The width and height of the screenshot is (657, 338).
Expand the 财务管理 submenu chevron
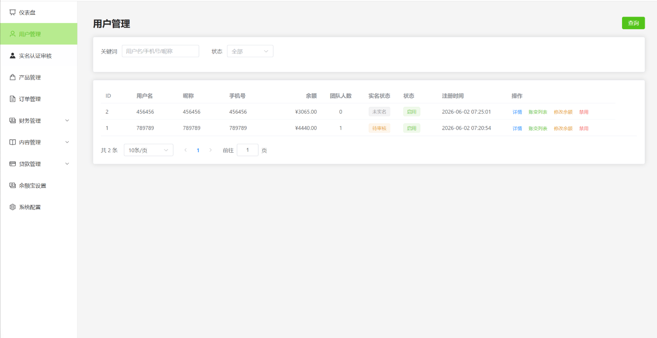click(x=67, y=120)
